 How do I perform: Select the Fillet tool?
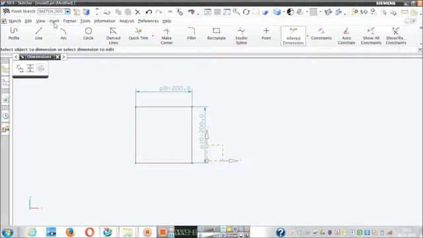(191, 34)
